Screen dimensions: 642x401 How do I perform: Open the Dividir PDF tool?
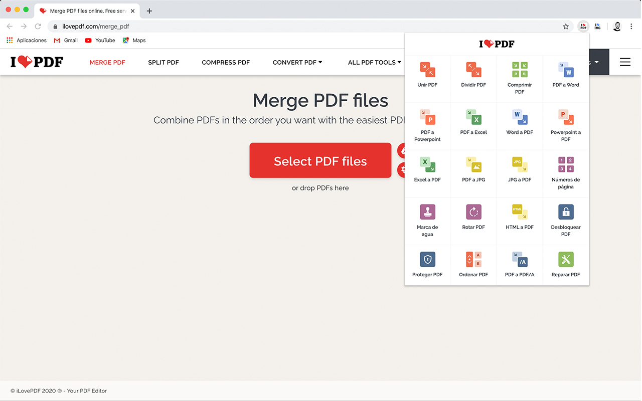click(473, 76)
